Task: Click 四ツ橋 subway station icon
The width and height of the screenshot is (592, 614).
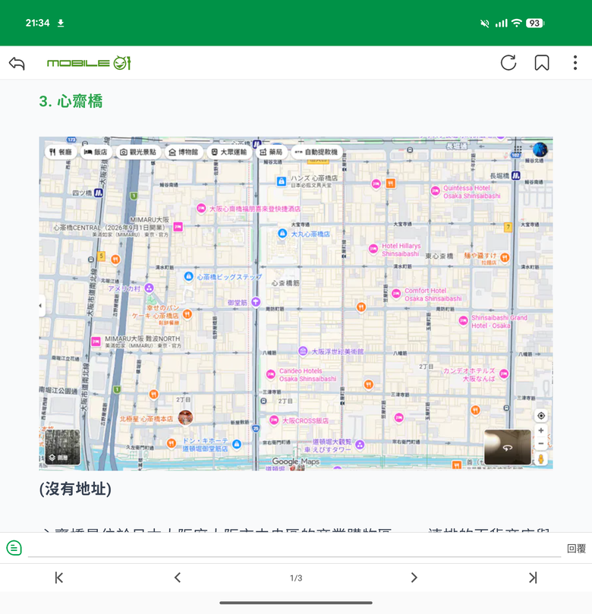Action: [x=98, y=193]
